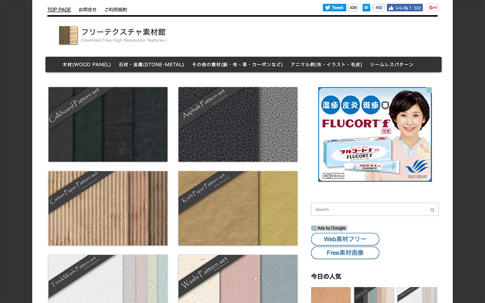The image size is (485, 303).
Task: Open the 石材・金属(STONE·METAL) menu
Action: point(151,64)
